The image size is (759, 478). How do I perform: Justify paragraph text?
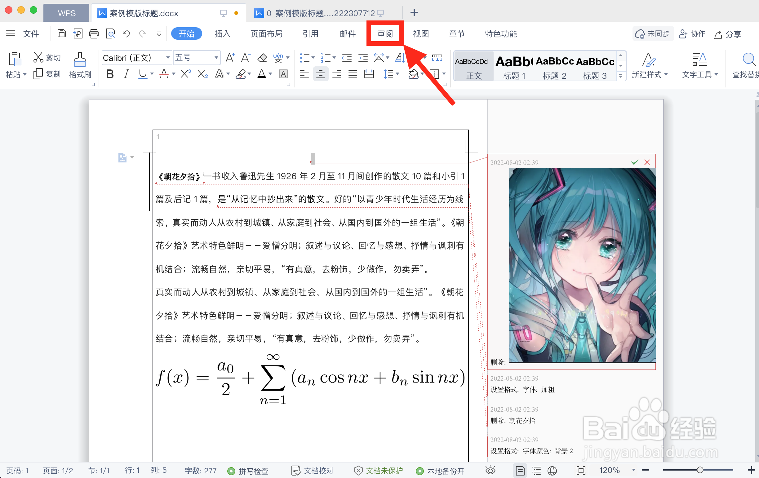353,74
